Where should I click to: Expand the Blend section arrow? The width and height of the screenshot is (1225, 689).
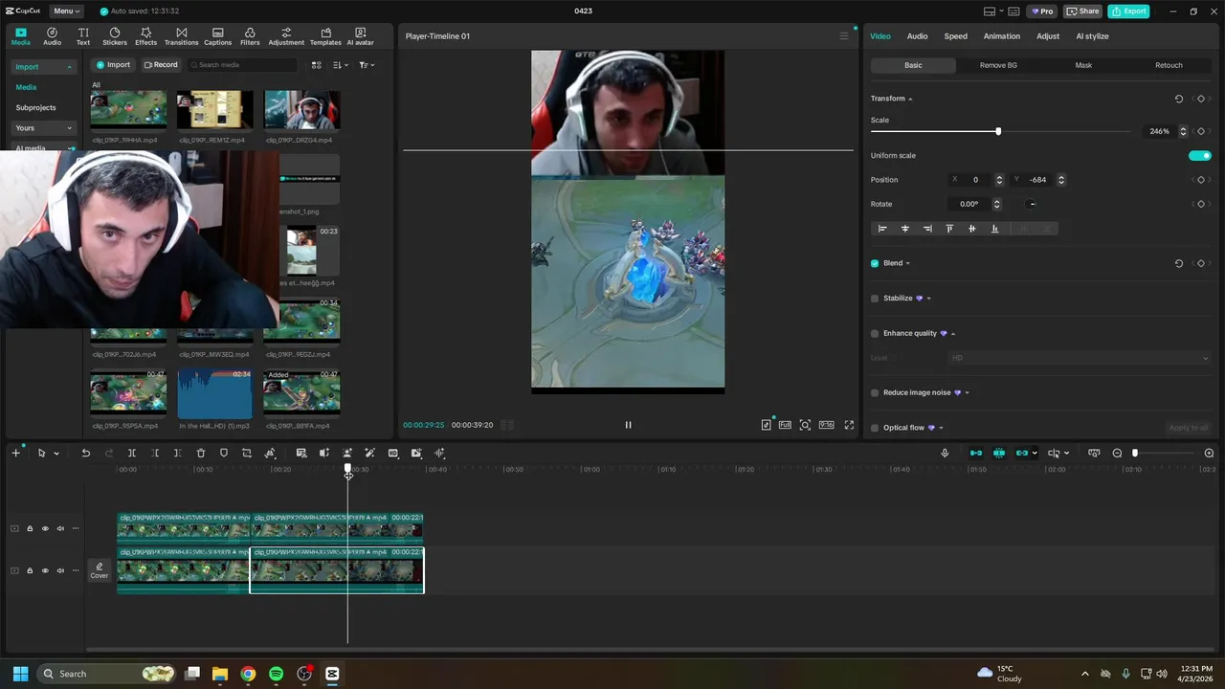(x=907, y=263)
